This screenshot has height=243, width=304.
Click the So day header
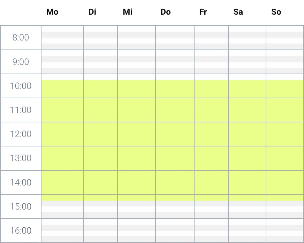[x=276, y=12]
